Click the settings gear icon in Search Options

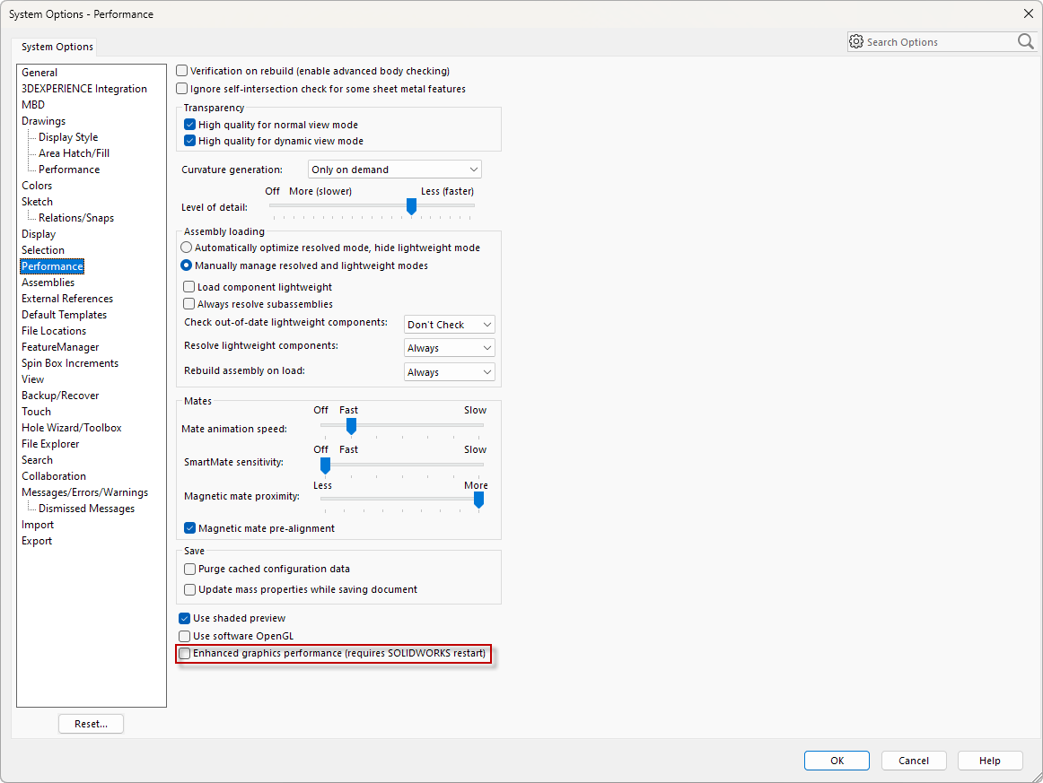[x=856, y=41]
